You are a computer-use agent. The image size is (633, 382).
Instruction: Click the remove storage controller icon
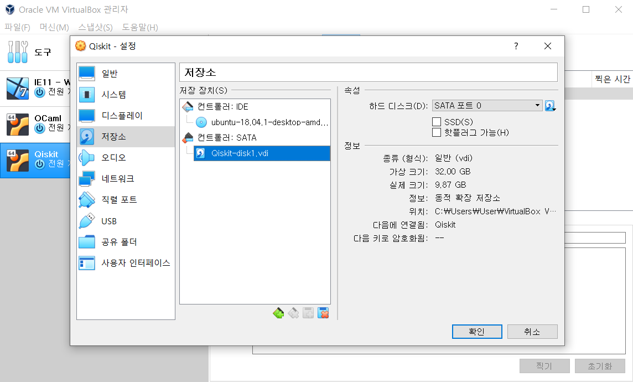(293, 313)
